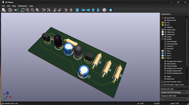Click the 3D Viewer title bar app icon

3,2
